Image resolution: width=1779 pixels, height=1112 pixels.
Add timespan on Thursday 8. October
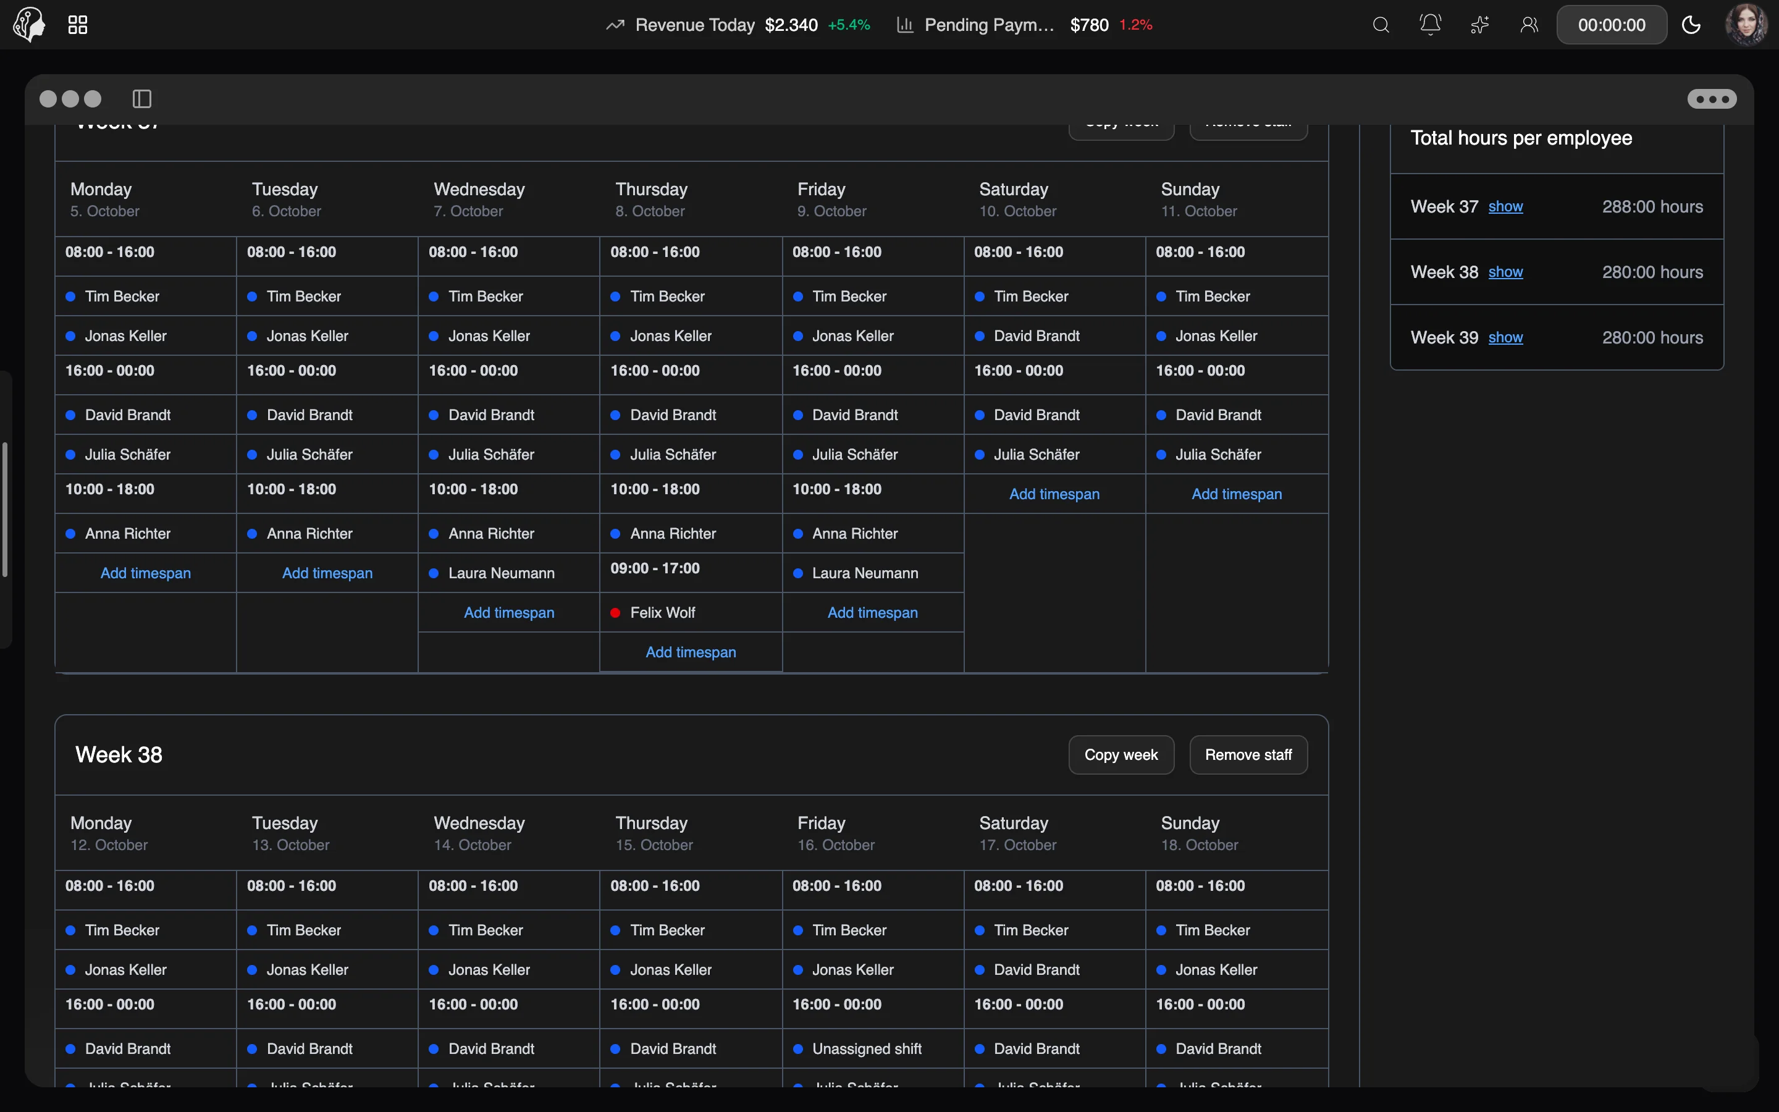tap(691, 652)
